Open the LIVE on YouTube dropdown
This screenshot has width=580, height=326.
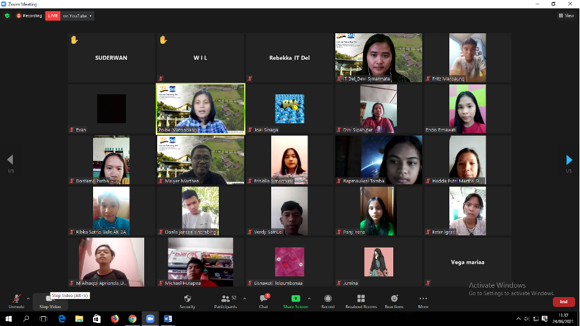click(78, 16)
